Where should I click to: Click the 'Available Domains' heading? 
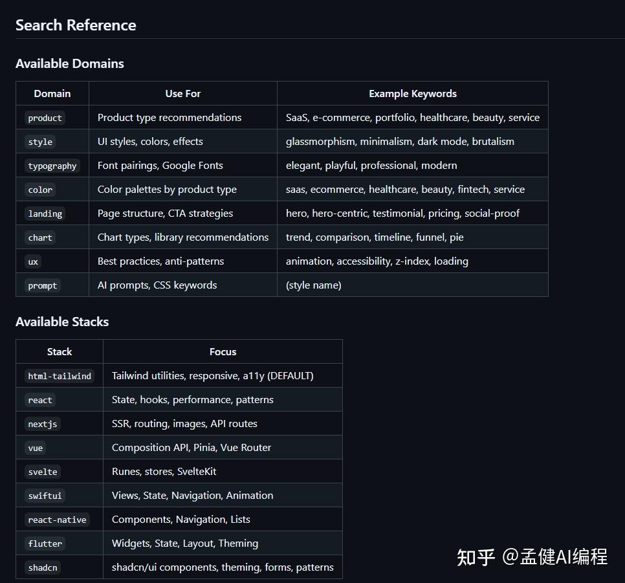point(70,63)
